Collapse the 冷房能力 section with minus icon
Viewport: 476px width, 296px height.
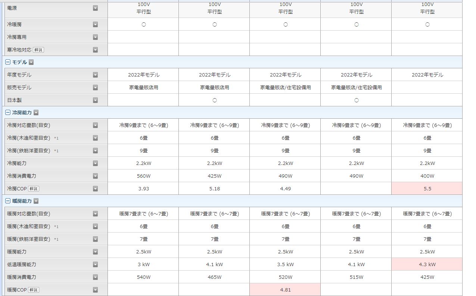click(8, 112)
